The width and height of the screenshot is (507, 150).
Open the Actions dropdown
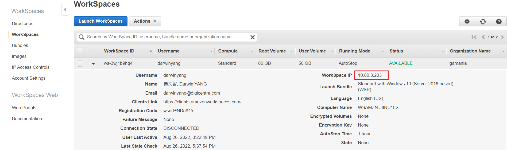pos(145,21)
